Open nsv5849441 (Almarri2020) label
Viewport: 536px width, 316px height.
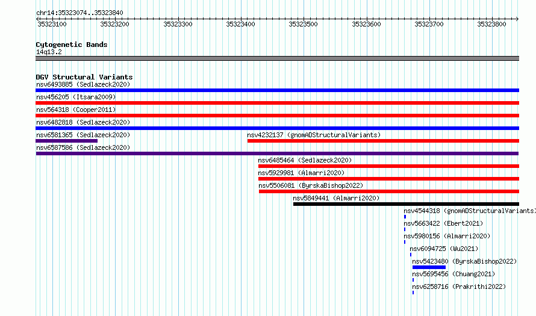[x=336, y=198]
